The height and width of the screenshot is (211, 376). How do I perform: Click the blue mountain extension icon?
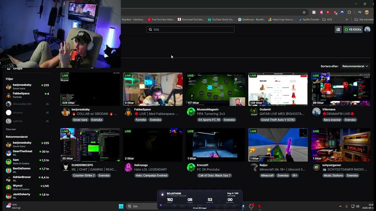(x=342, y=12)
